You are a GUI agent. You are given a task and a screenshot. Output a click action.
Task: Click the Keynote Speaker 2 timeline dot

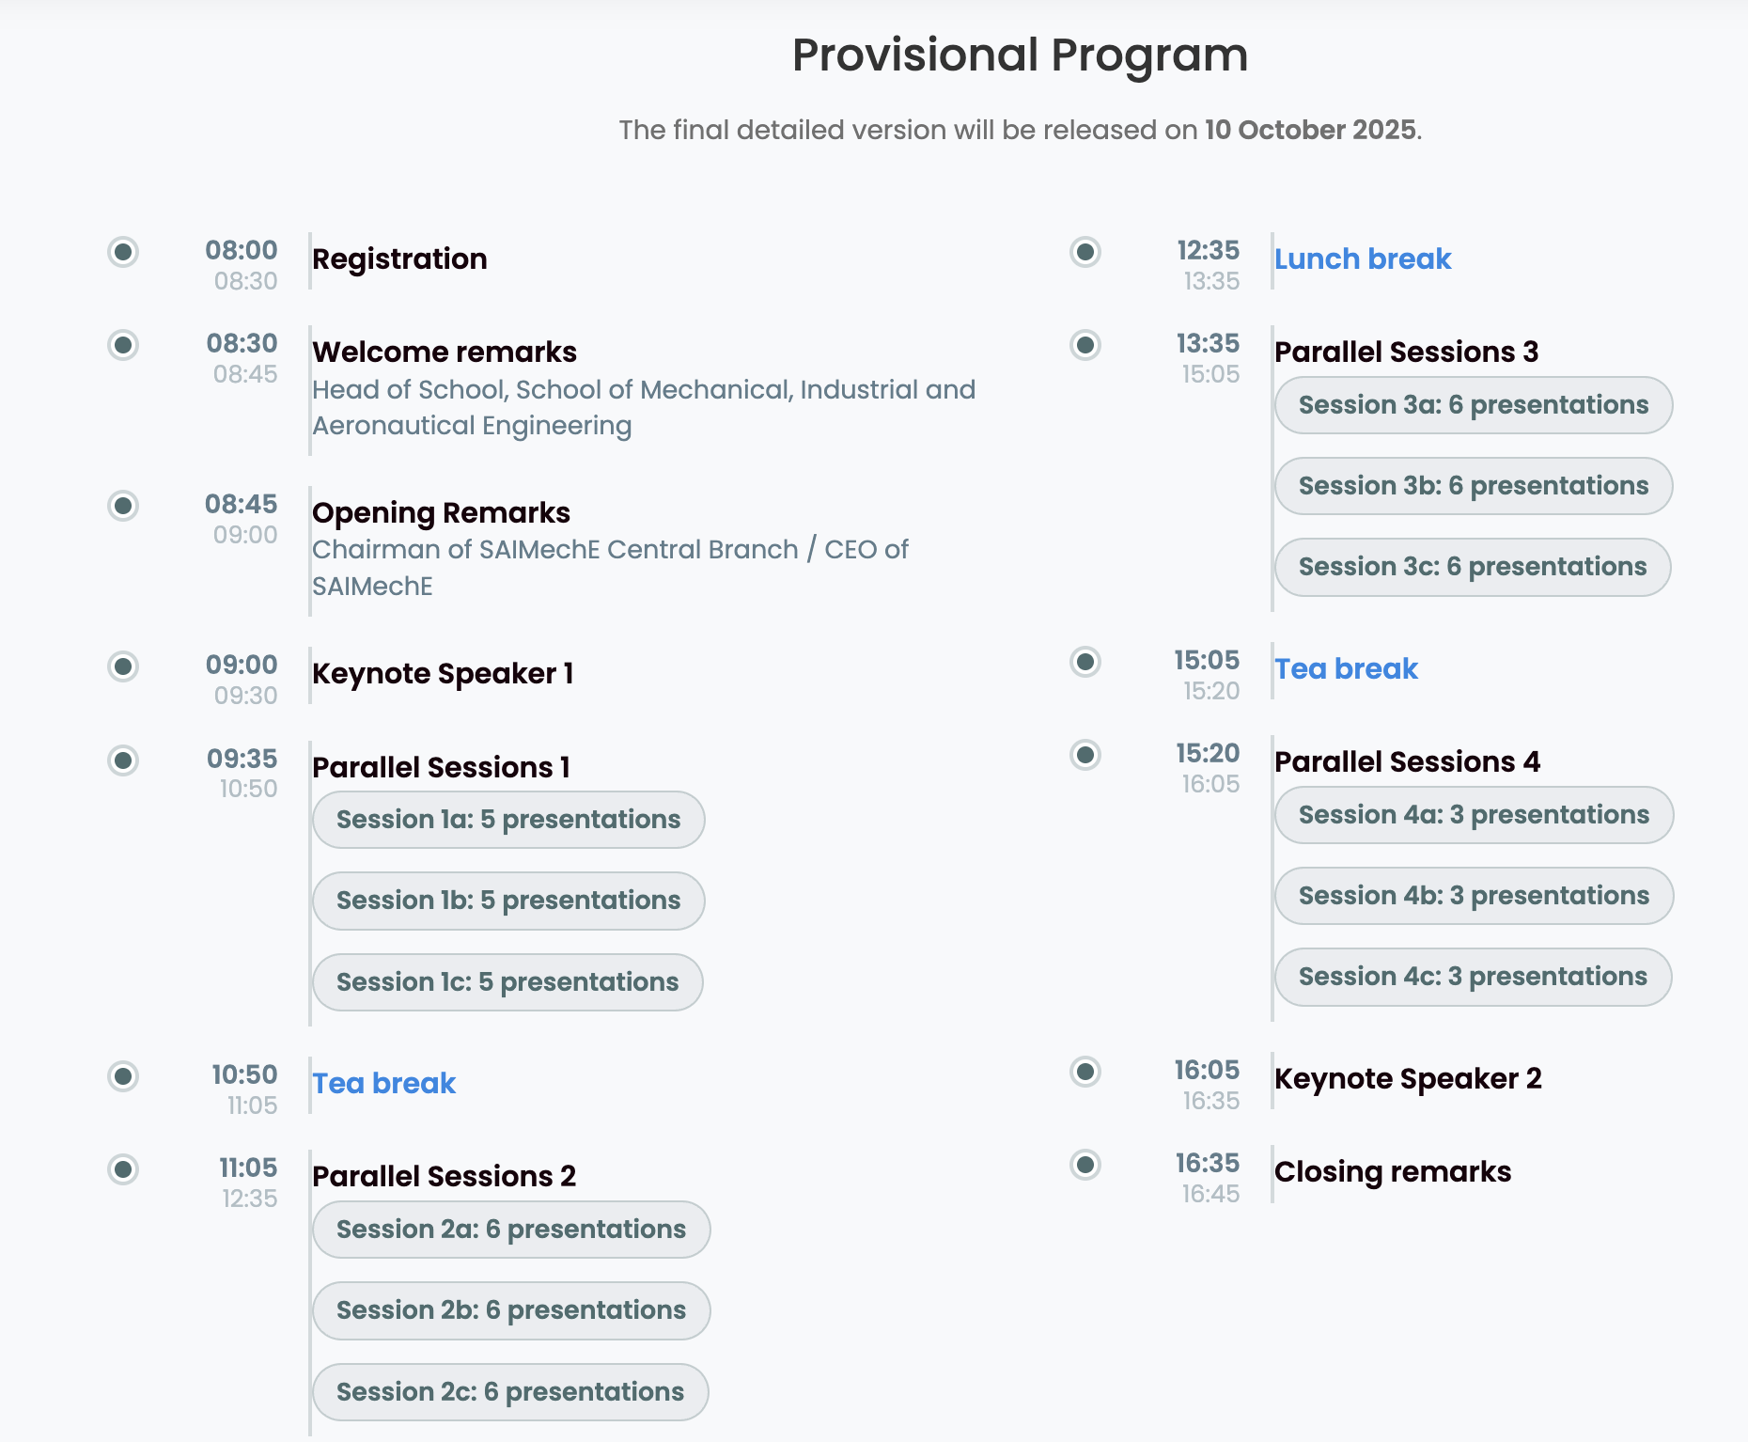pyautogui.click(x=1085, y=1072)
